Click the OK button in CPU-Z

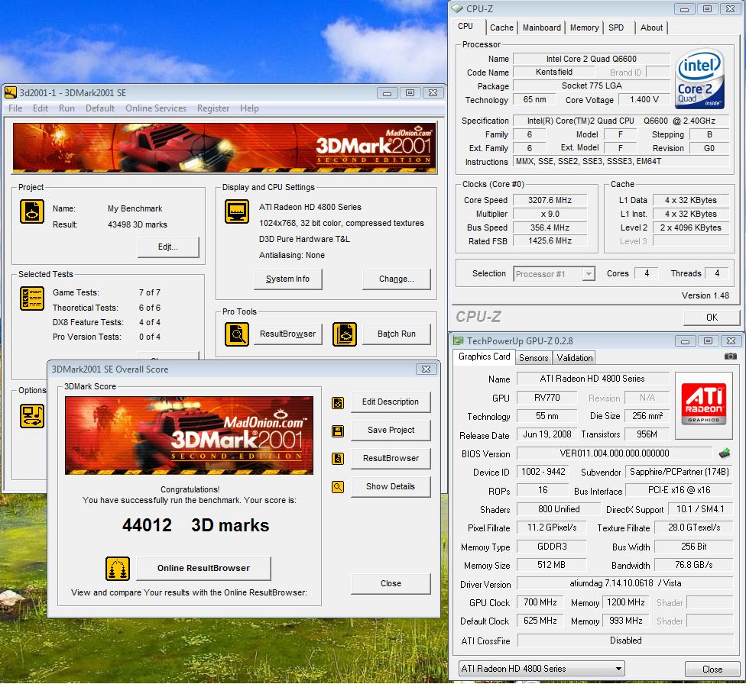712,318
